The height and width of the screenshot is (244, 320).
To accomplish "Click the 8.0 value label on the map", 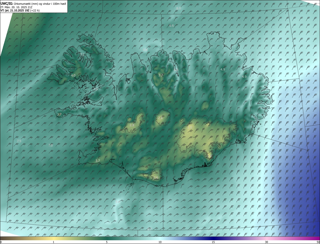I will 178,8.
